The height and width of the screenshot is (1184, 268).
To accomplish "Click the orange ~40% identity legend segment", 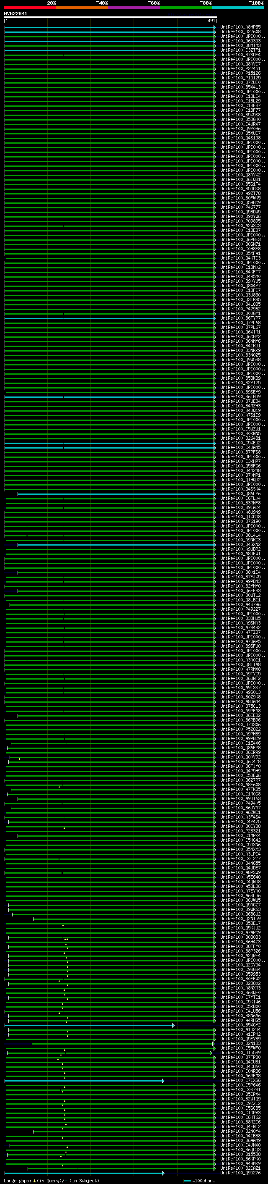I will click(82, 8).
